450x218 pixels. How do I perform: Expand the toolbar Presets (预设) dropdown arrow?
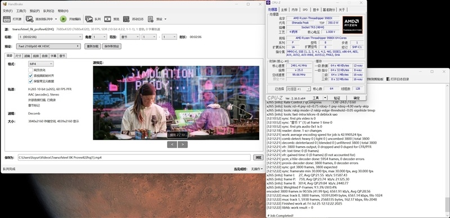[x=165, y=19]
